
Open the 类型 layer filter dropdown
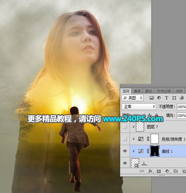point(132,98)
